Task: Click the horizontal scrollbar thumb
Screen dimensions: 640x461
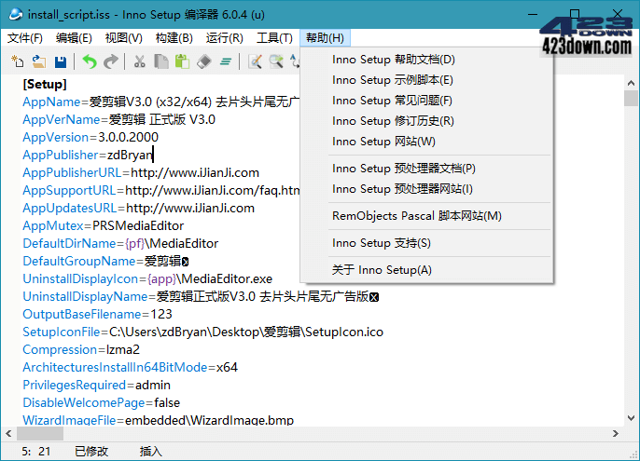Action: coord(40,433)
